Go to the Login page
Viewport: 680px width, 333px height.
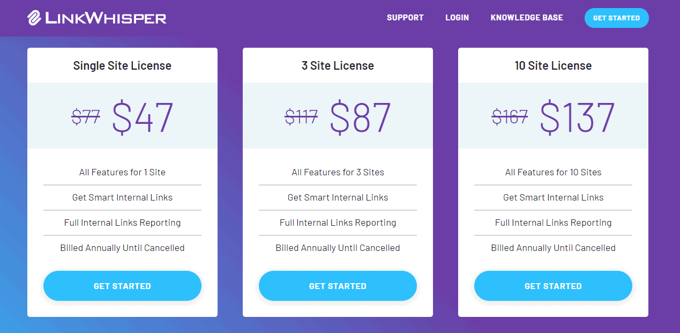pyautogui.click(x=457, y=18)
